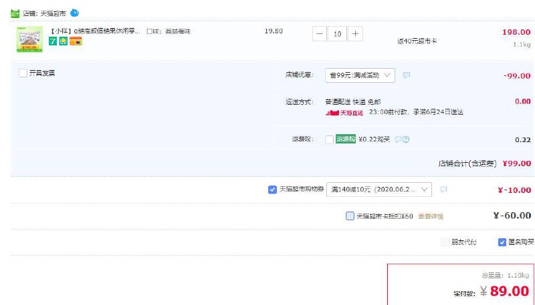The height and width of the screenshot is (305, 535).
Task: Check the supermarket card deduct ¥60 box
Action: [350, 216]
